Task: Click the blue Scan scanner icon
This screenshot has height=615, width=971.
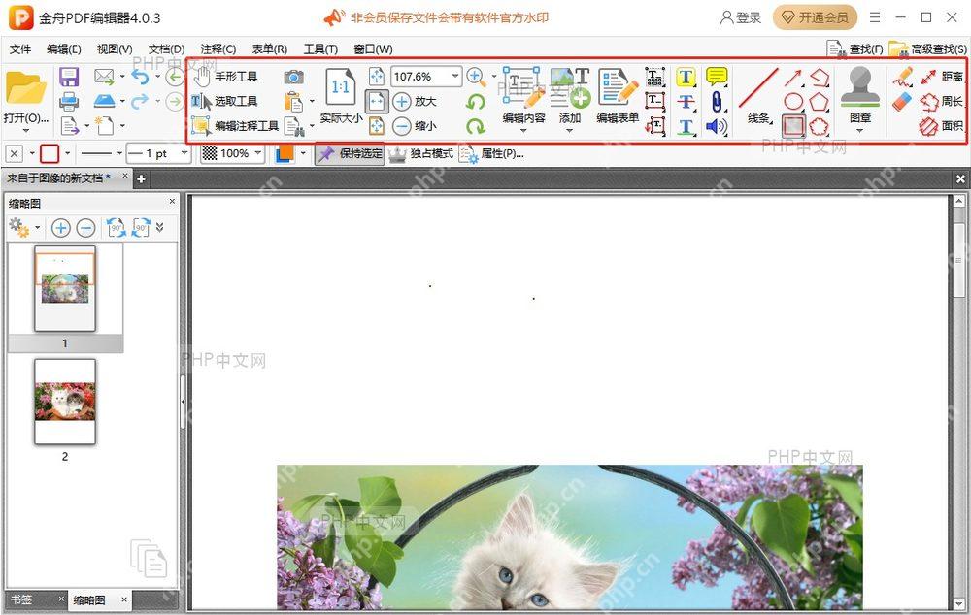Action: coord(105,100)
